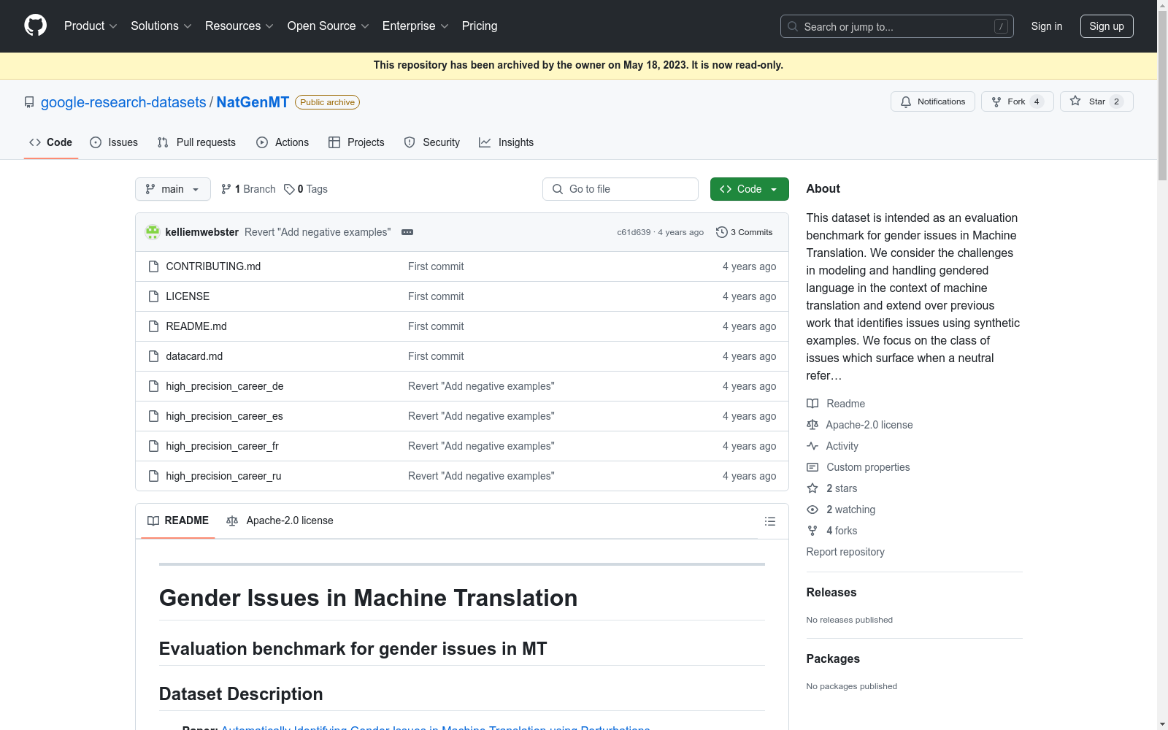Expand the Resources dropdown menu
1168x730 pixels.
(x=239, y=26)
